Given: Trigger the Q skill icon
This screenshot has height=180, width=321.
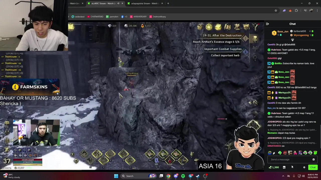Looking at the screenshot, I should pyautogui.click(x=123, y=154).
